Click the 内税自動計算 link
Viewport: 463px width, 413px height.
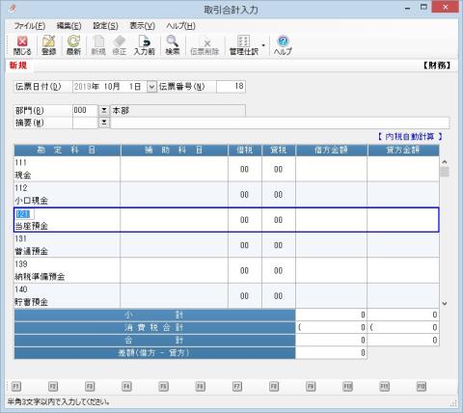(x=410, y=137)
